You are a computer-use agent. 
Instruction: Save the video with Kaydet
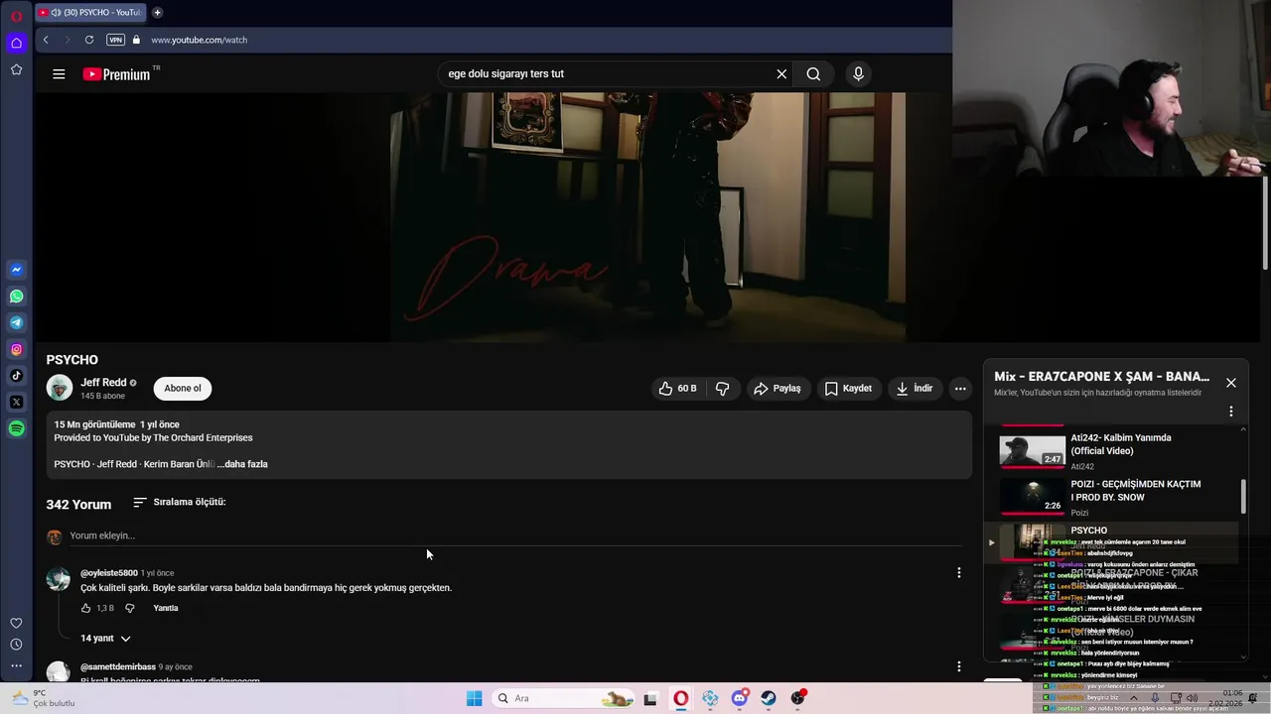(x=848, y=388)
